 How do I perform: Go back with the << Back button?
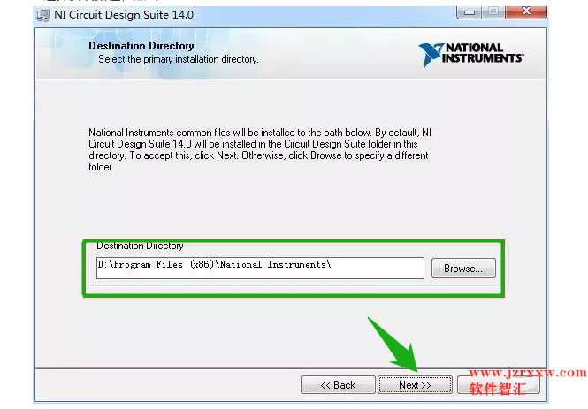click(x=338, y=384)
